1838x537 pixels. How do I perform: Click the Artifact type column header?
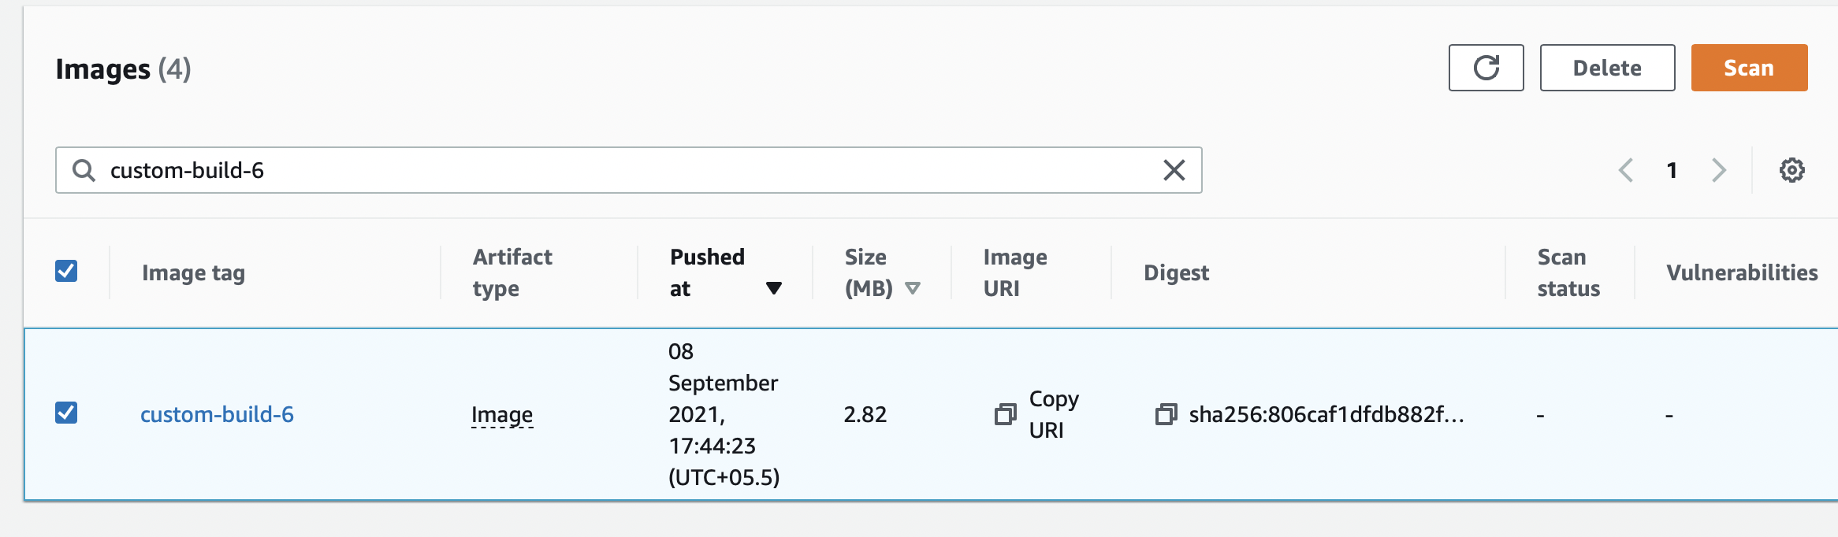(512, 272)
